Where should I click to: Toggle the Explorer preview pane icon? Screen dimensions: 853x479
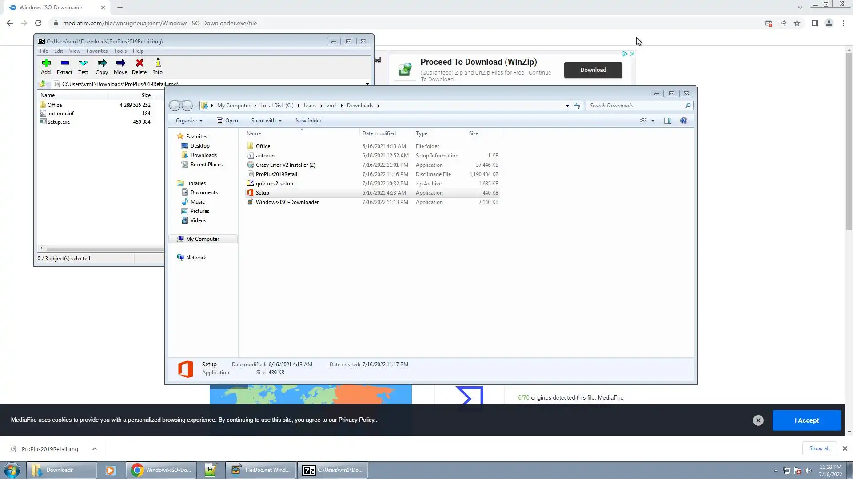coord(667,121)
